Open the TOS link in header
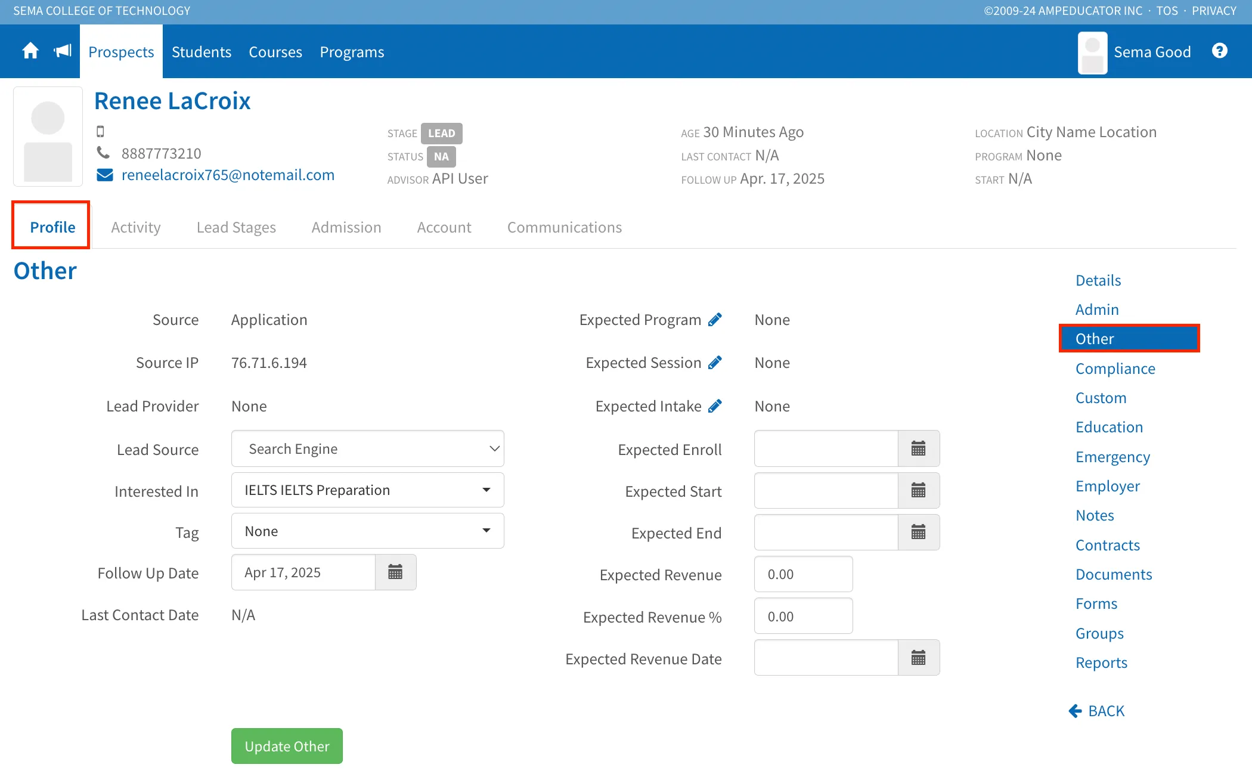Image resolution: width=1252 pixels, height=780 pixels. [x=1167, y=11]
